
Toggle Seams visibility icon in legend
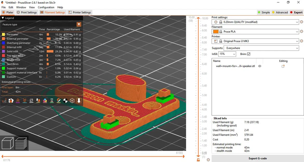(31, 101)
